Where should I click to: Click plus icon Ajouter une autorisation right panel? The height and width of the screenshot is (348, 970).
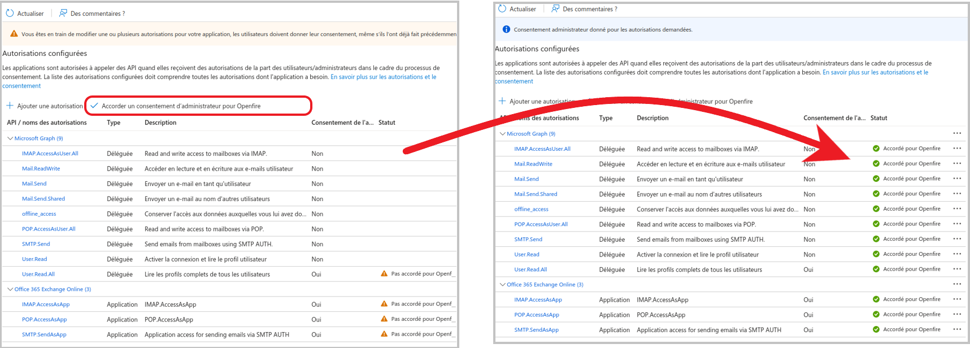(x=502, y=101)
